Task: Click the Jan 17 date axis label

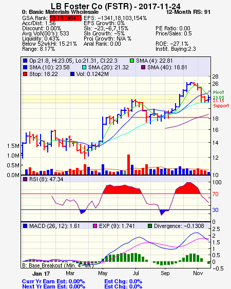Action: tap(41, 274)
